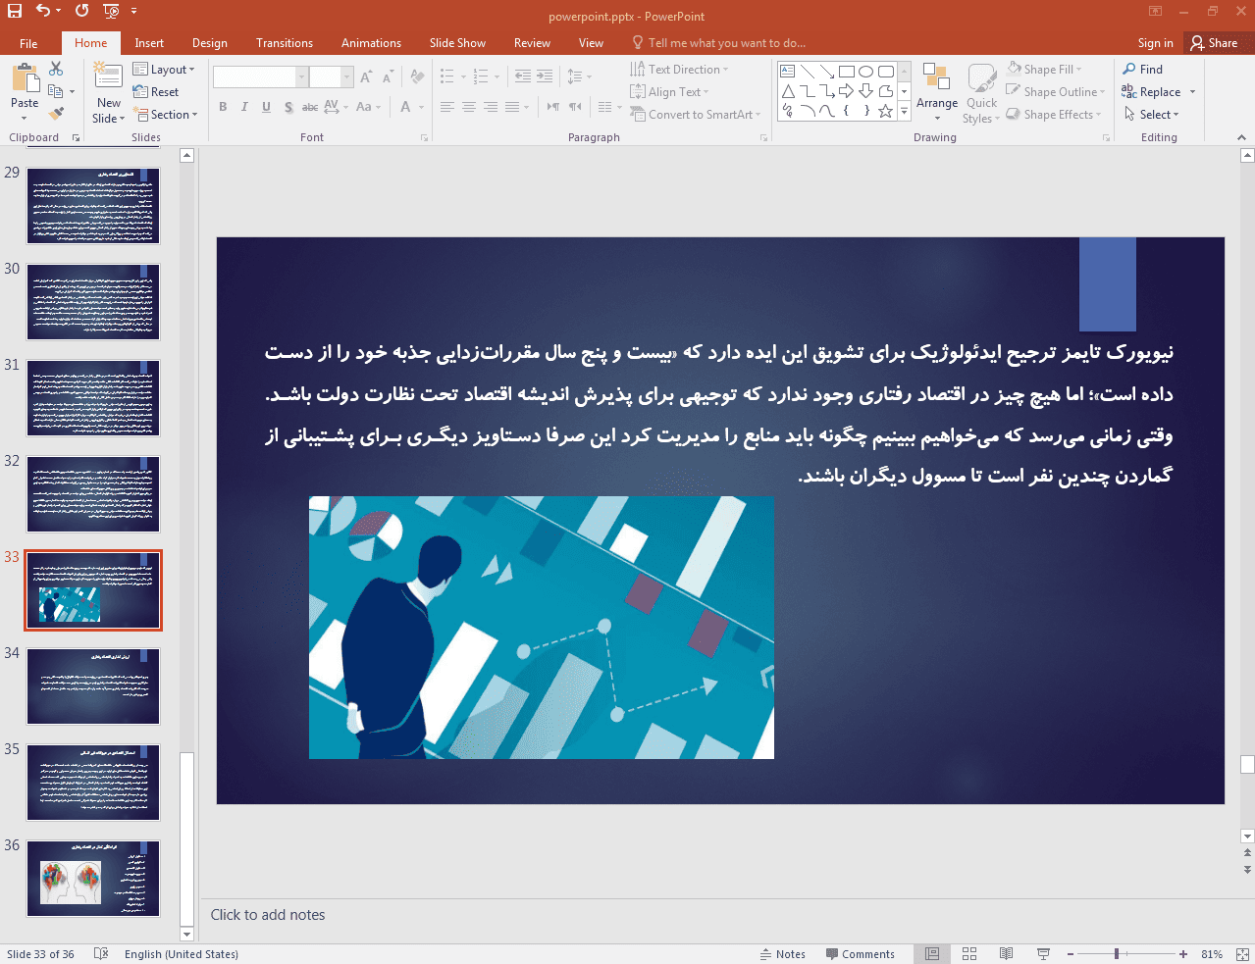
Task: Toggle Bullets list button
Action: pyautogui.click(x=447, y=76)
